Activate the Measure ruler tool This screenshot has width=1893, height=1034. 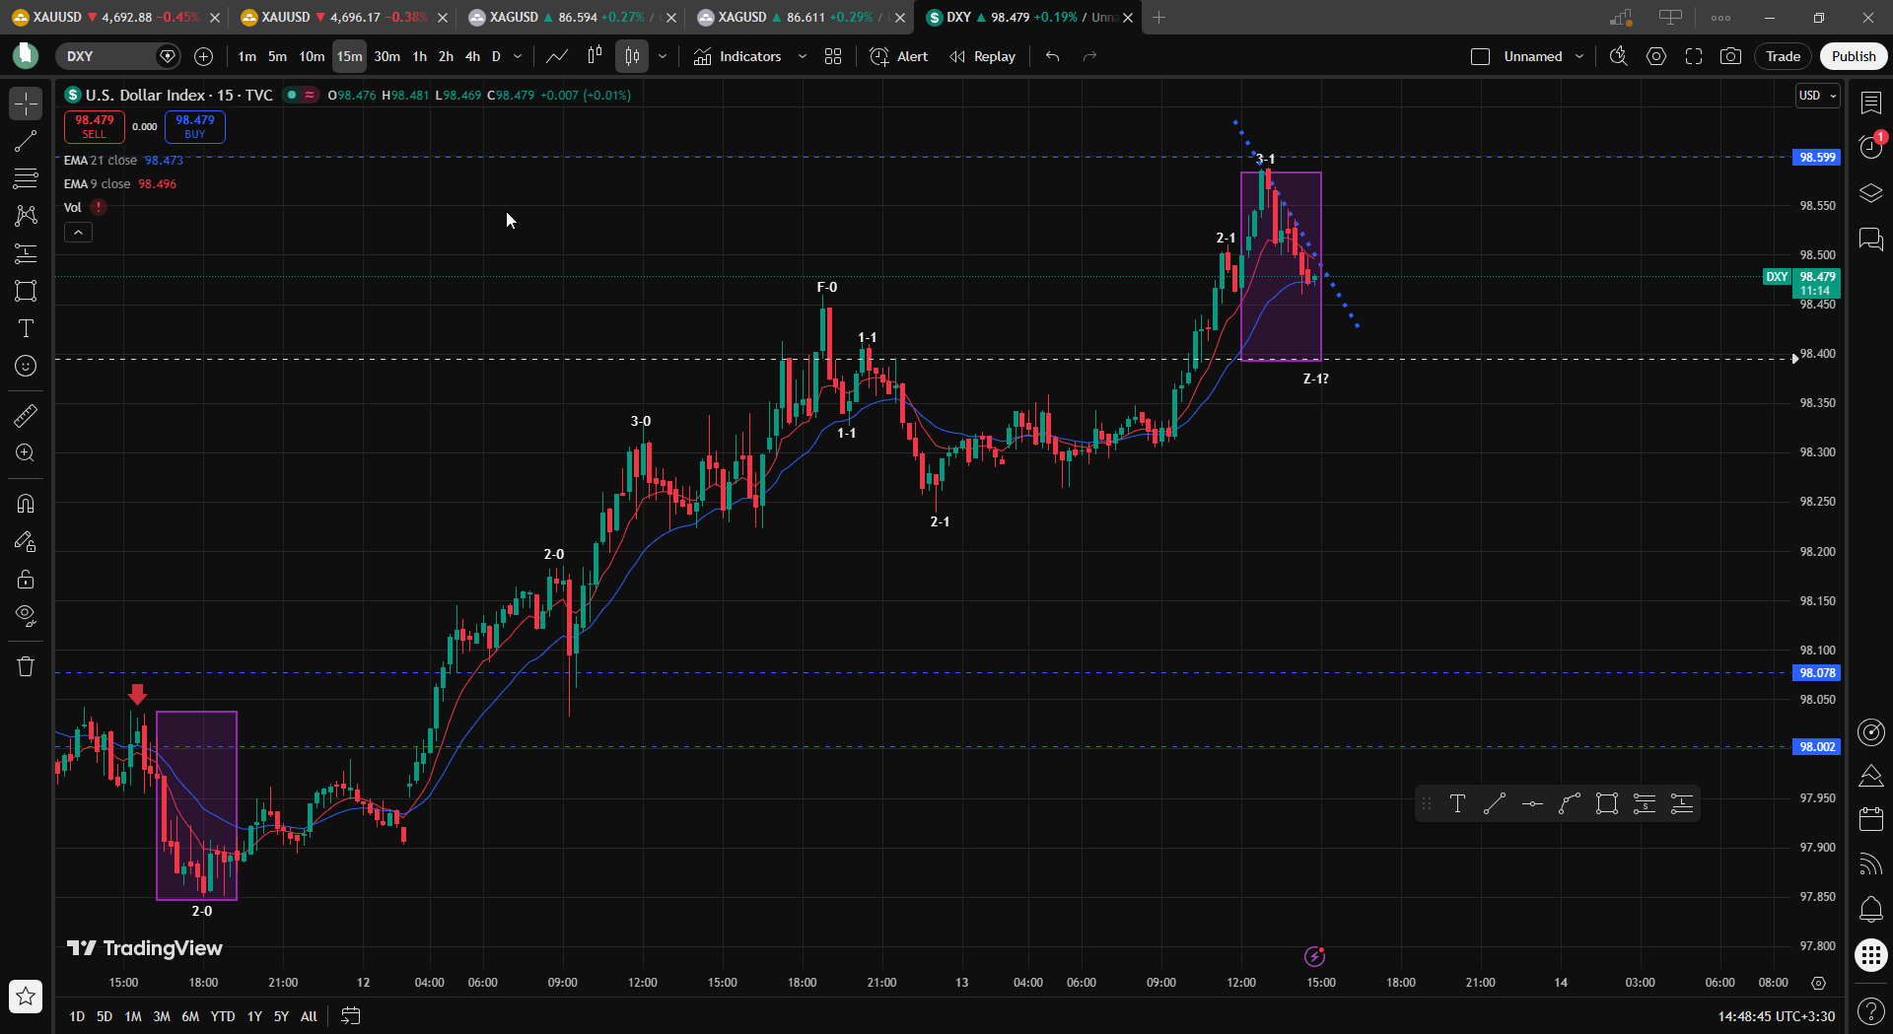click(x=26, y=416)
